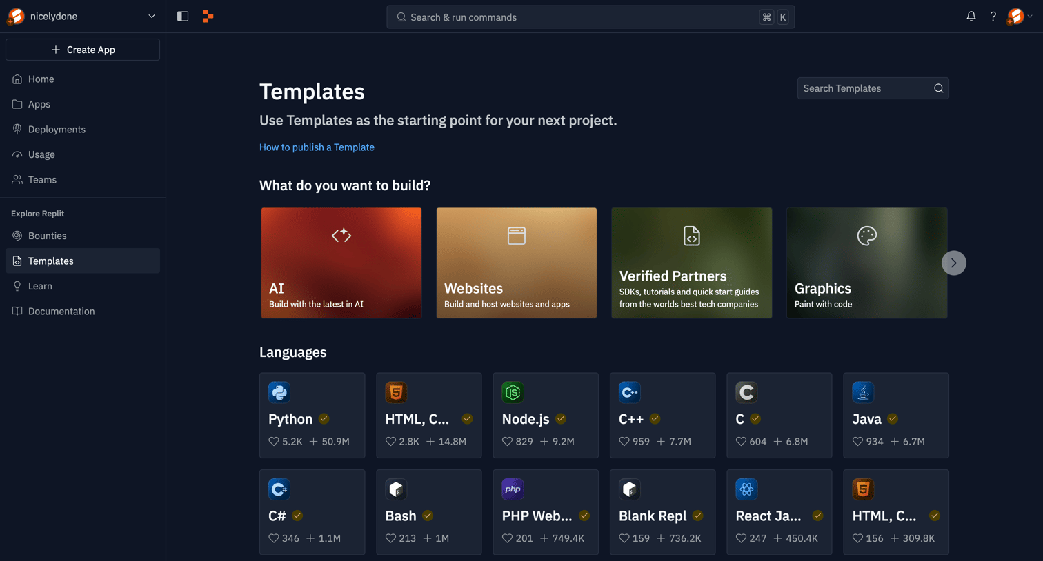Go to Home in the sidebar

[83, 79]
